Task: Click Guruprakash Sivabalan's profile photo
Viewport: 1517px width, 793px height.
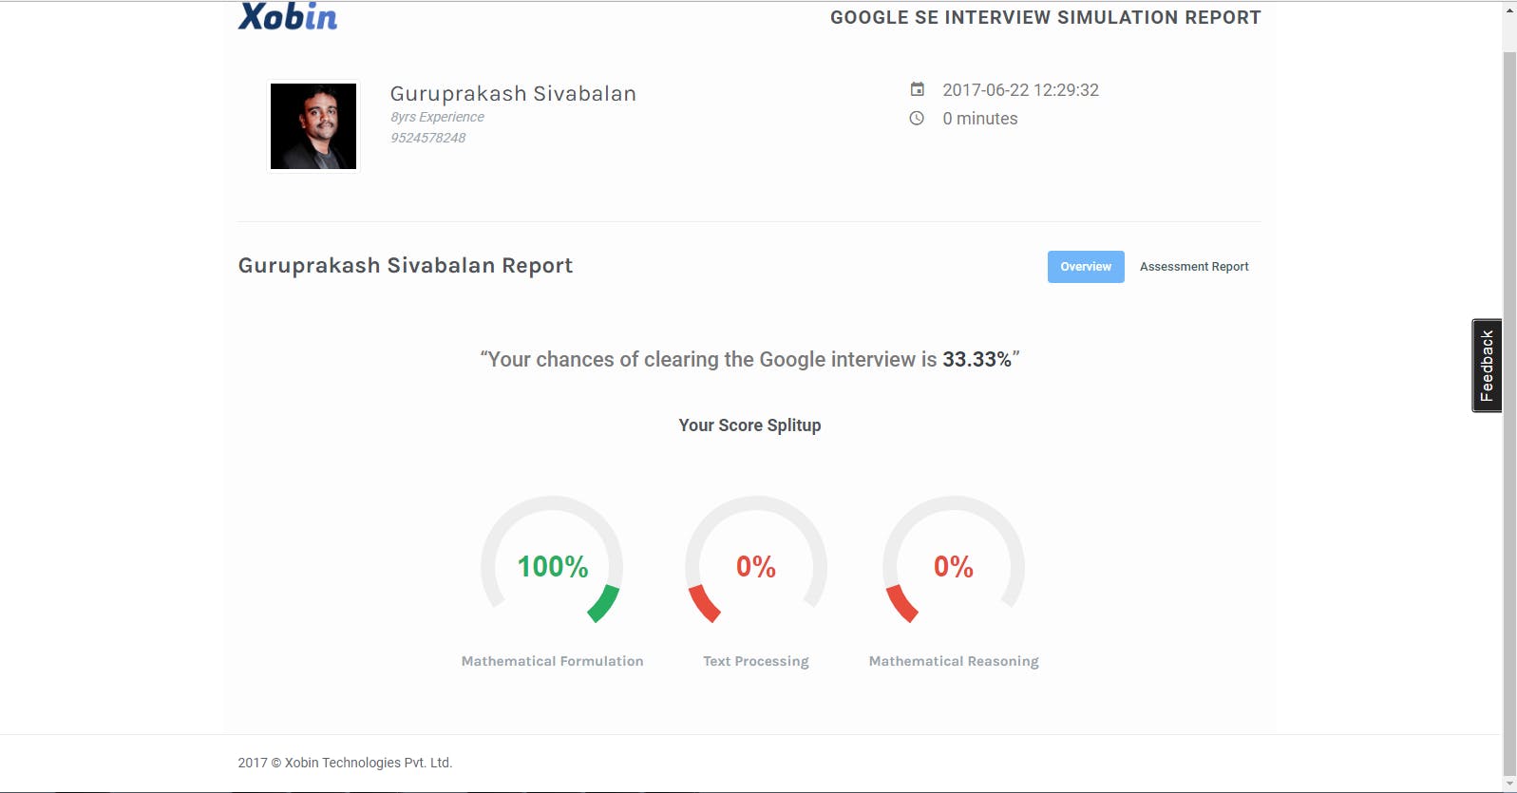Action: click(x=313, y=126)
